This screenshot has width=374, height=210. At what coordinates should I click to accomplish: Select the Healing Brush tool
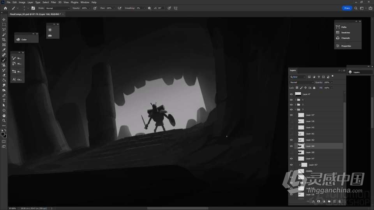[4, 55]
